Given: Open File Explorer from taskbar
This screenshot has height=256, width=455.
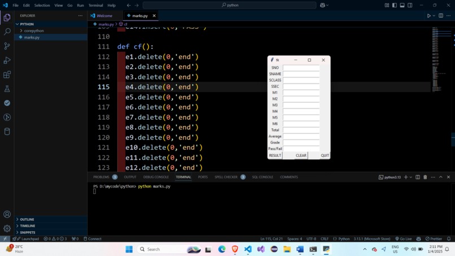Looking at the screenshot, I should (x=287, y=249).
